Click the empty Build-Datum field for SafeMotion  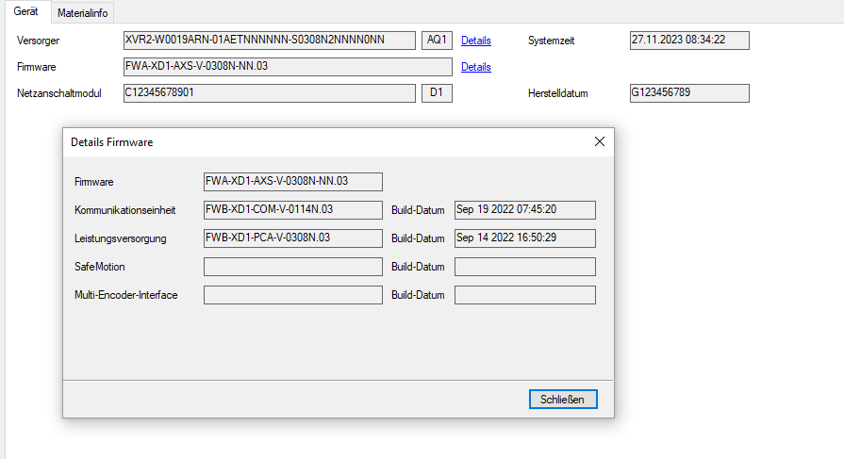pyautogui.click(x=524, y=267)
